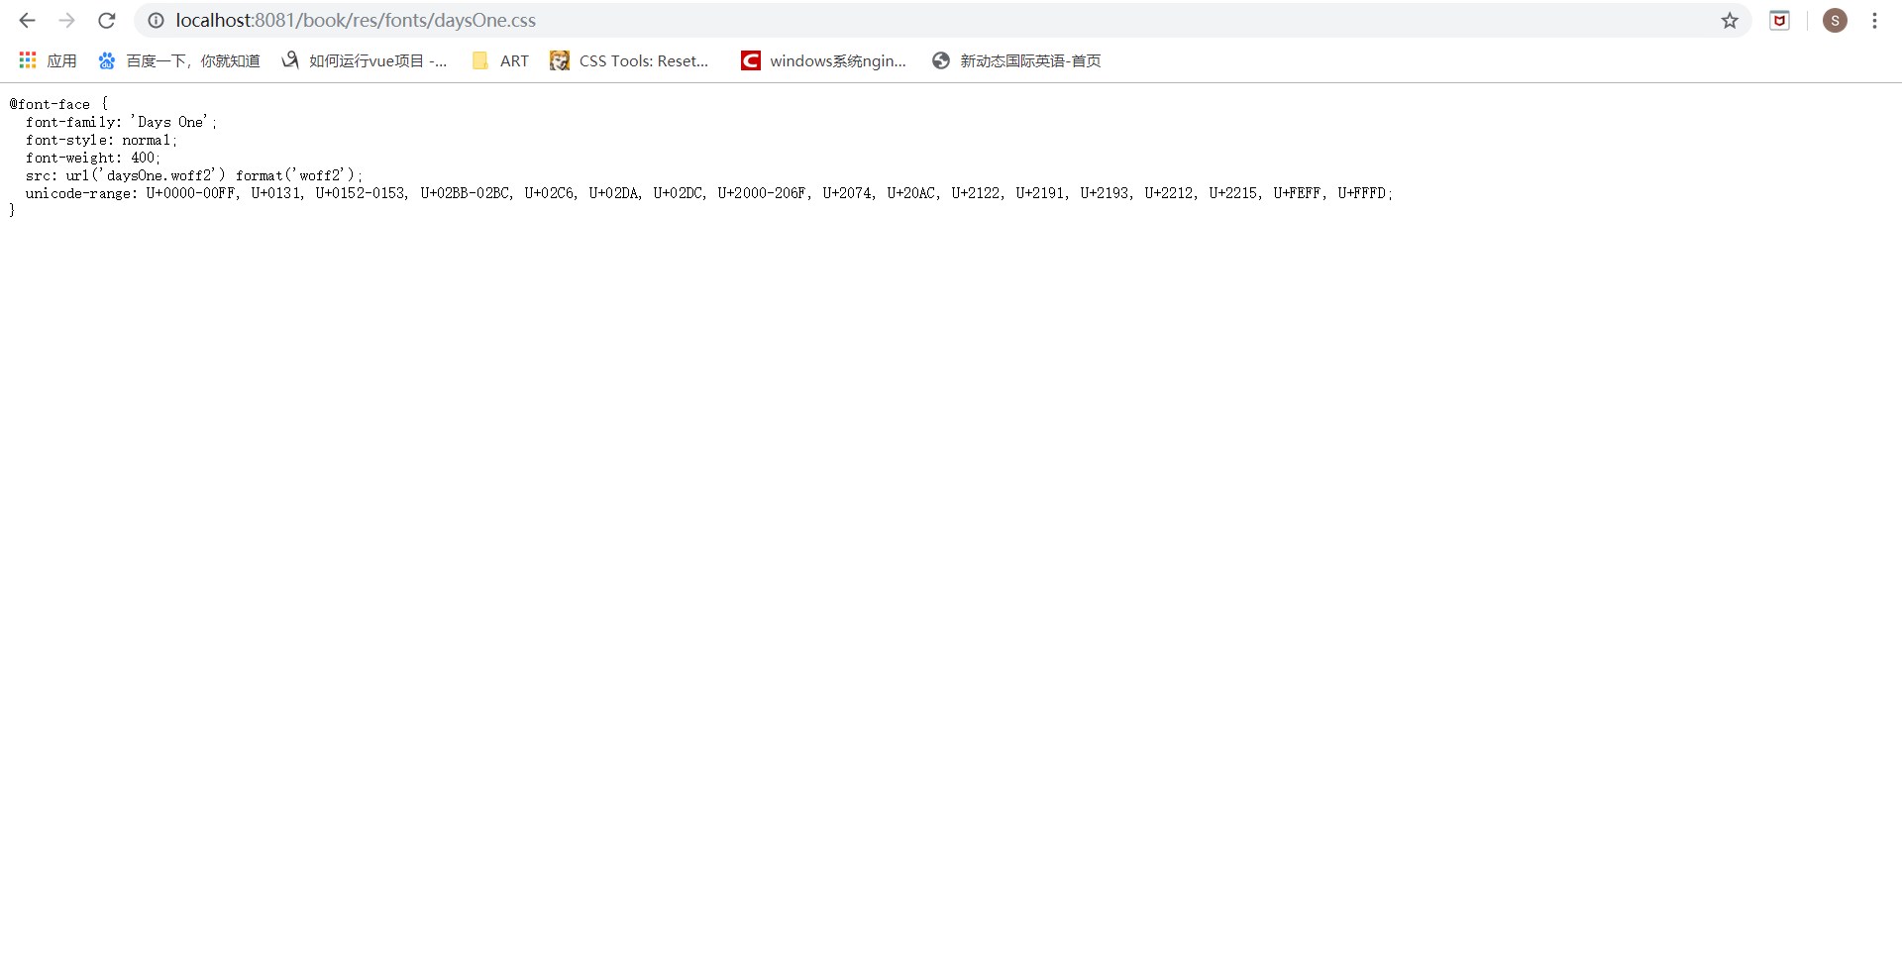Open the windows系统ngin bookmark

tap(824, 60)
